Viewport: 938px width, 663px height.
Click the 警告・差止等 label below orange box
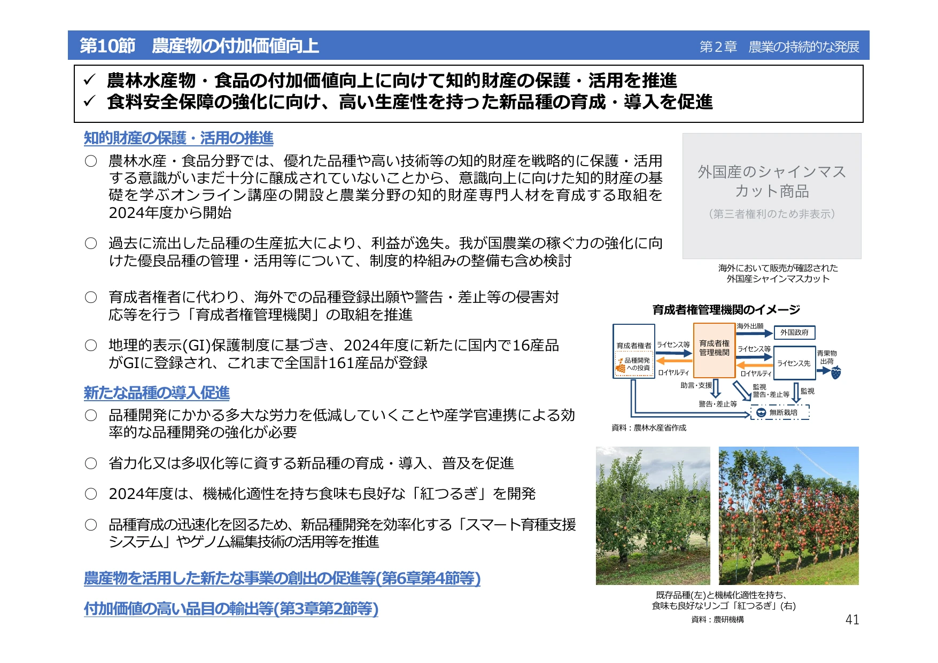pyautogui.click(x=717, y=404)
